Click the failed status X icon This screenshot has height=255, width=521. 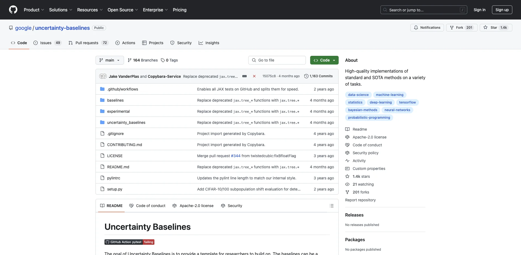coord(254,76)
